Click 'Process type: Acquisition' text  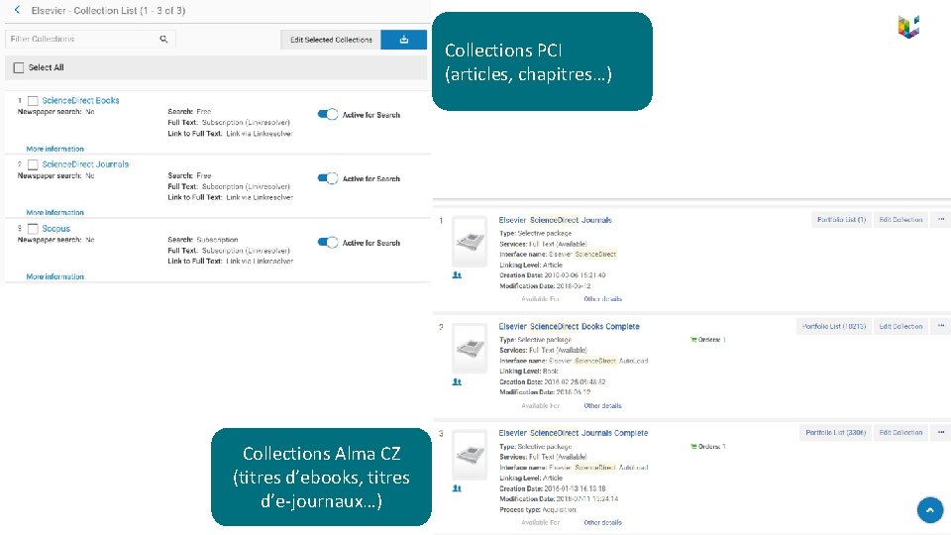(537, 509)
